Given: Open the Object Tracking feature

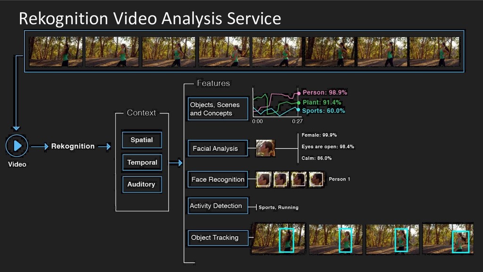Looking at the screenshot, I should tap(218, 238).
